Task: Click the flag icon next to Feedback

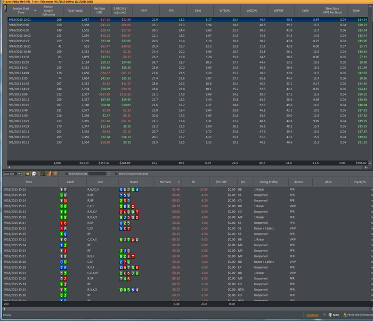Action: [x=323, y=315]
